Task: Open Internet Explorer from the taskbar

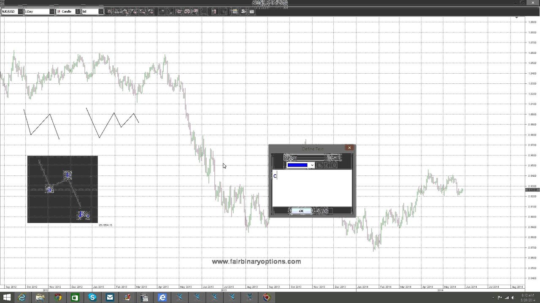Action: pos(22,298)
